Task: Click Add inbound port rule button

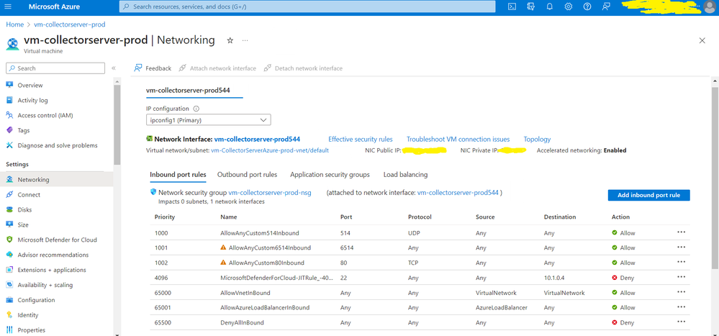Action: [648, 195]
